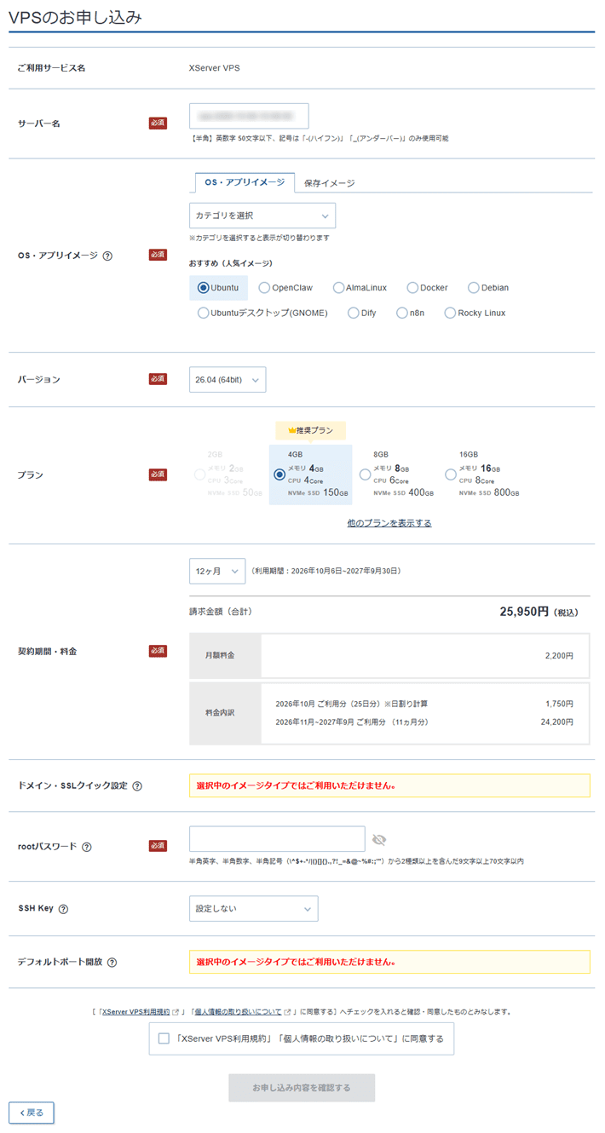This screenshot has width=605, height=1133.
Task: Select the Docker image radio button
Action: (412, 288)
